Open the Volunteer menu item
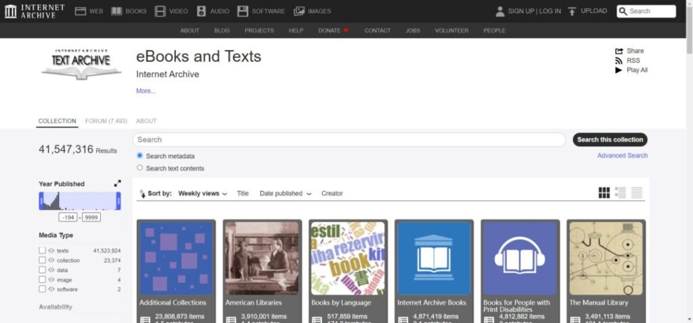This screenshot has height=323, width=693. [x=451, y=30]
